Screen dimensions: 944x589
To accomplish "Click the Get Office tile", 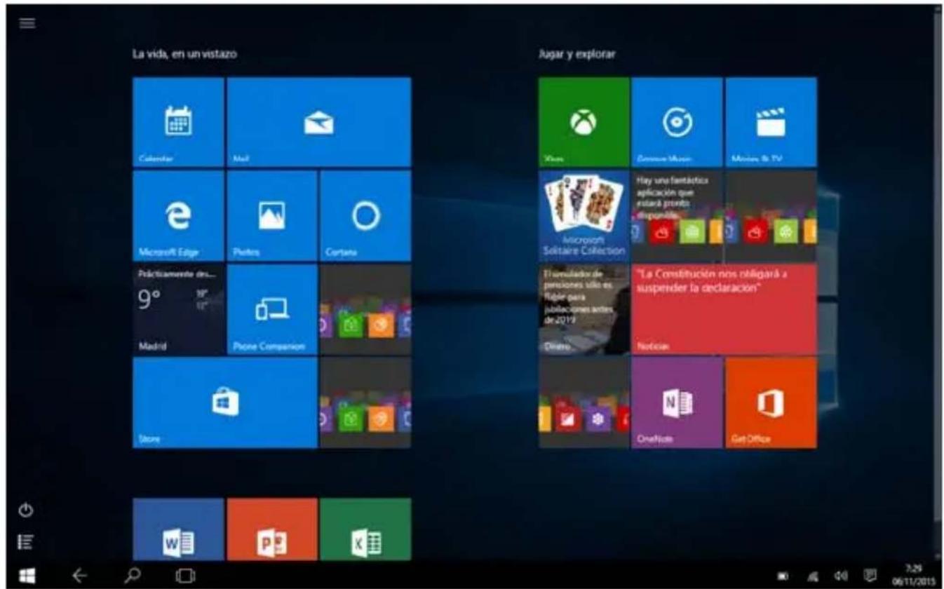I will [x=771, y=402].
